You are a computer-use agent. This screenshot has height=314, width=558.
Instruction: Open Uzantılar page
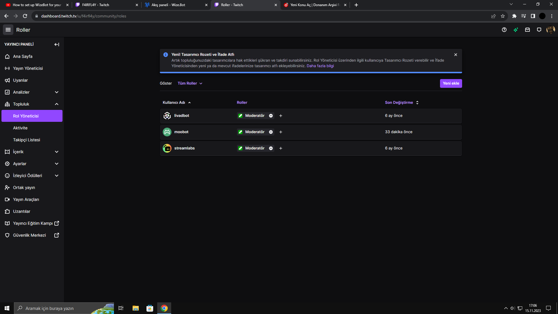tap(32, 211)
